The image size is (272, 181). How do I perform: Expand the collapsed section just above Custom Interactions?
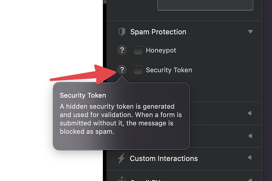click(250, 136)
